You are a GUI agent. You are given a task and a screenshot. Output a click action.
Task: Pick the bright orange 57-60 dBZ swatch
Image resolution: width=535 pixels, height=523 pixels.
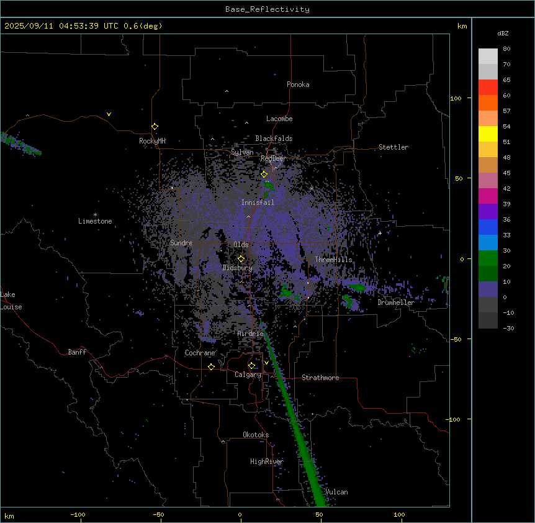tap(488, 102)
